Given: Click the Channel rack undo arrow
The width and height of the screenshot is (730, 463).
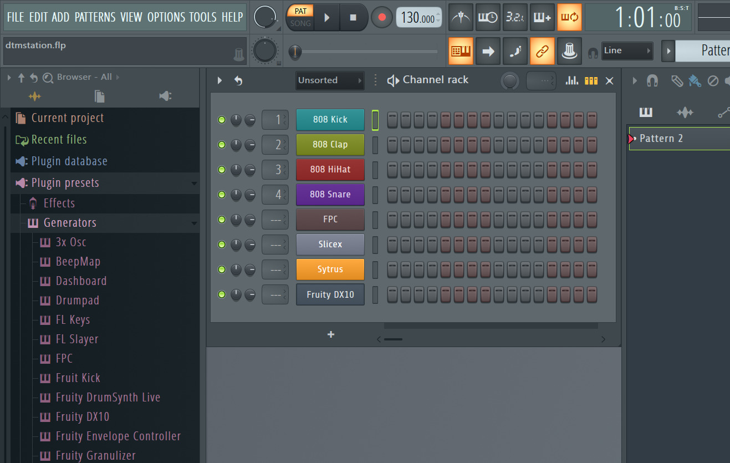Looking at the screenshot, I should click(x=238, y=81).
